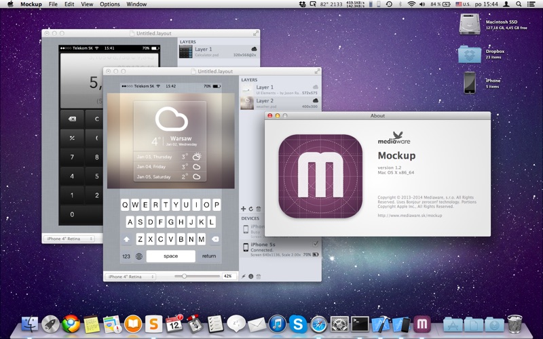Open the View menu
The width and height of the screenshot is (543, 339).
tap(87, 4)
